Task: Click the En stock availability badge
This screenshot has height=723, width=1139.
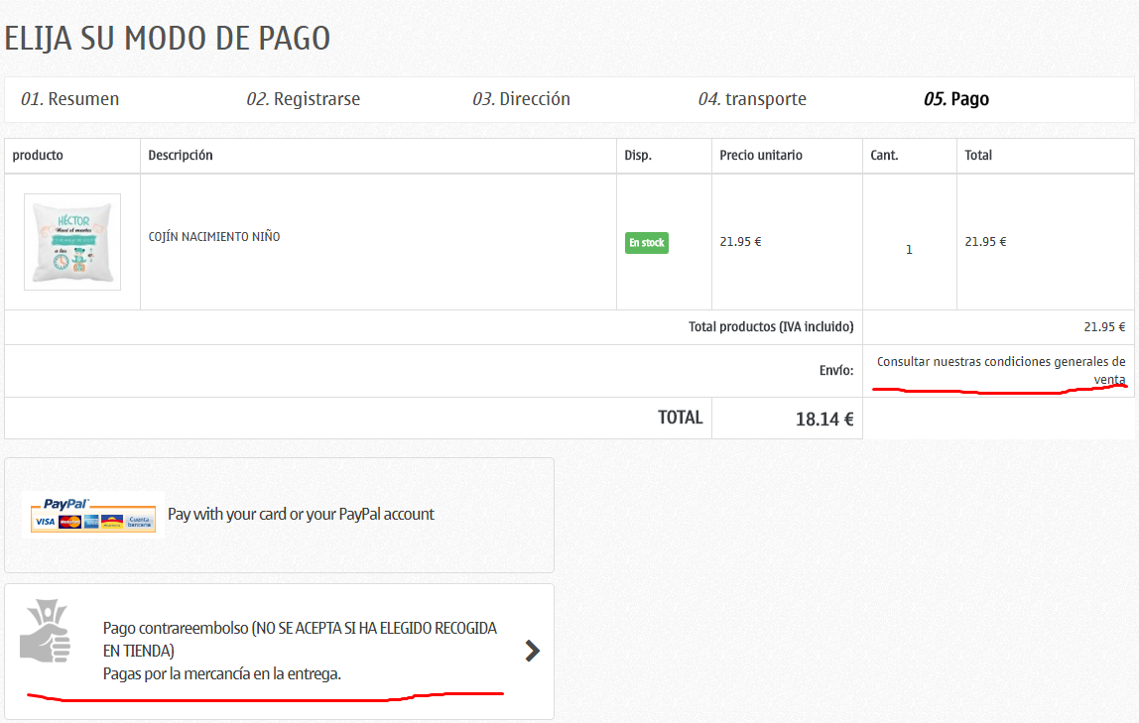Action: 647,242
